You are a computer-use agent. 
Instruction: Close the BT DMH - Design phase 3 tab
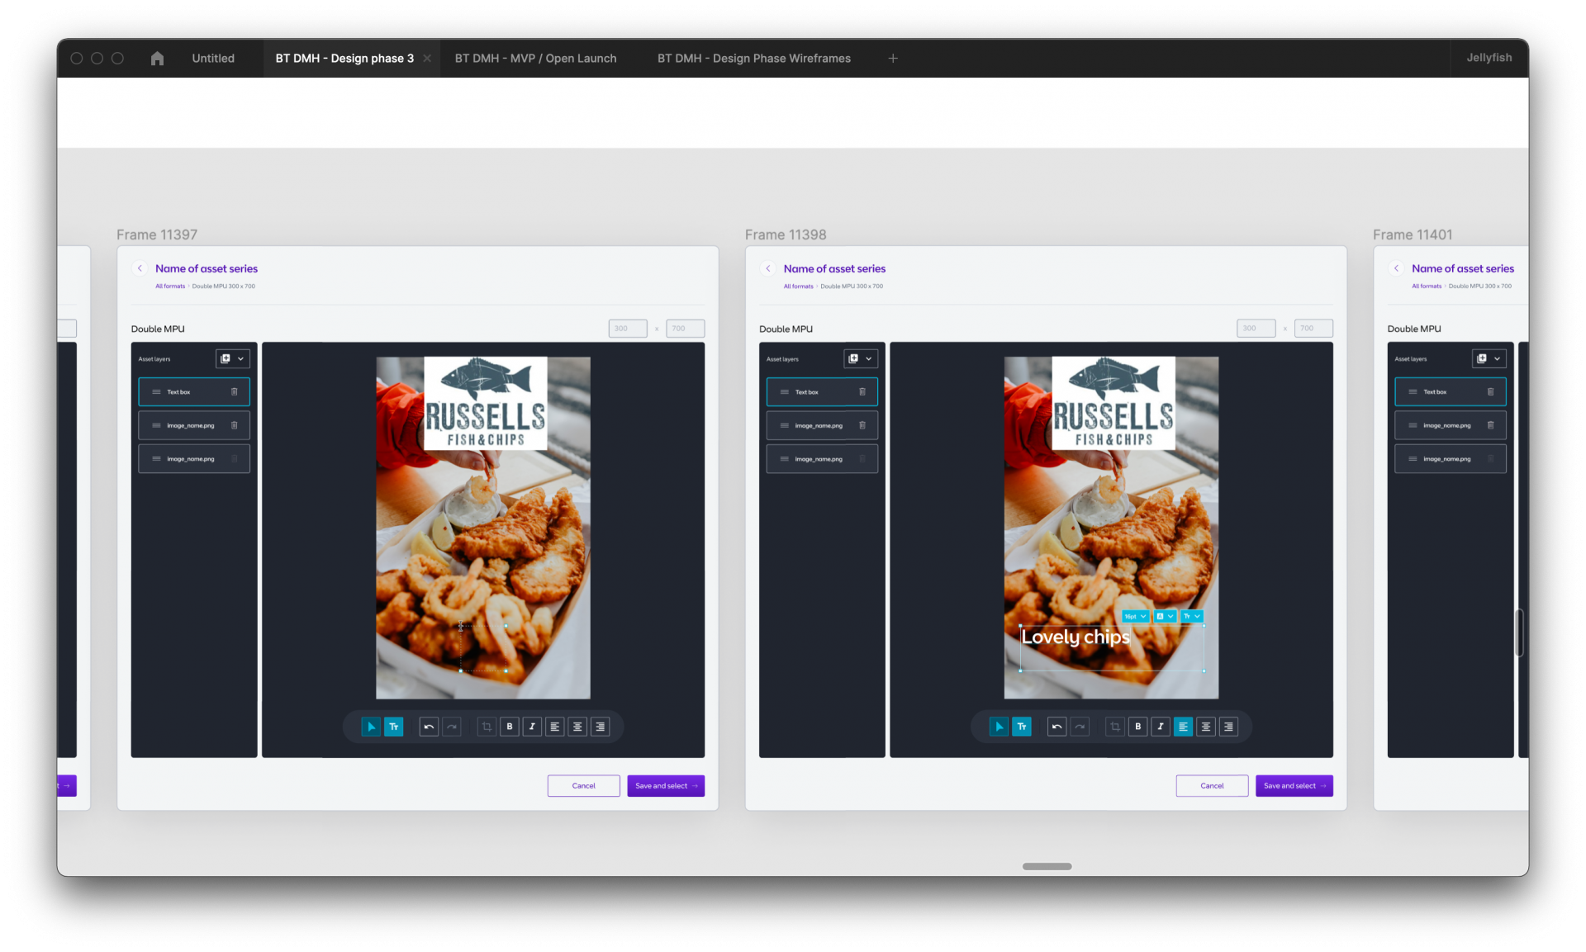coord(427,58)
